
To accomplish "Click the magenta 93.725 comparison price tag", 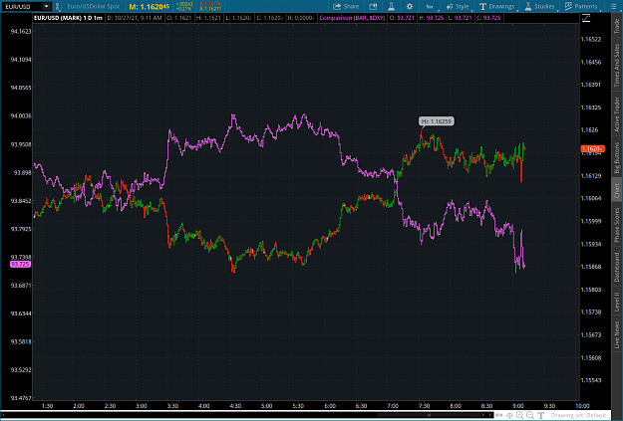I will click(x=20, y=265).
